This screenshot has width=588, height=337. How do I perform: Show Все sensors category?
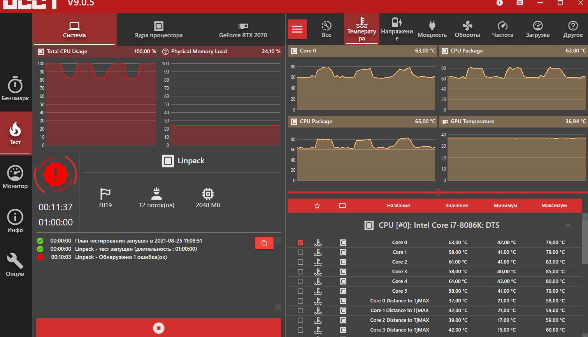(326, 29)
